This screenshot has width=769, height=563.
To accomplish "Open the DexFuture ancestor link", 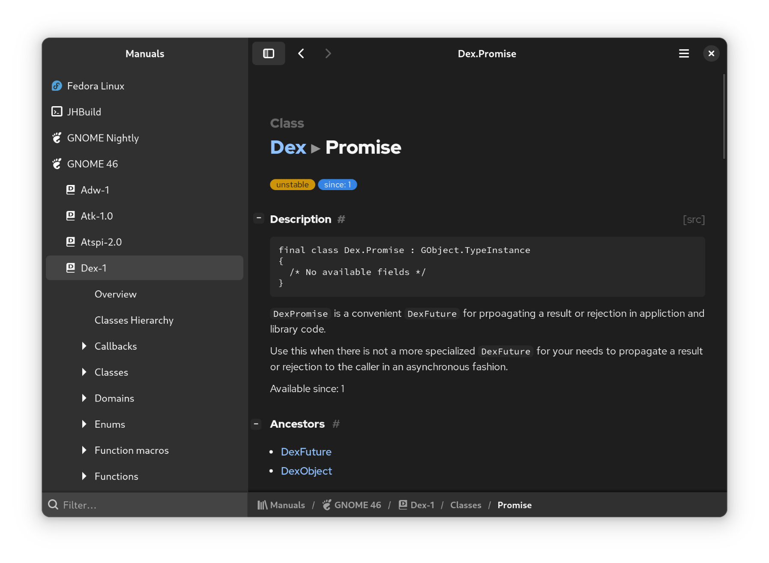I will [x=306, y=452].
